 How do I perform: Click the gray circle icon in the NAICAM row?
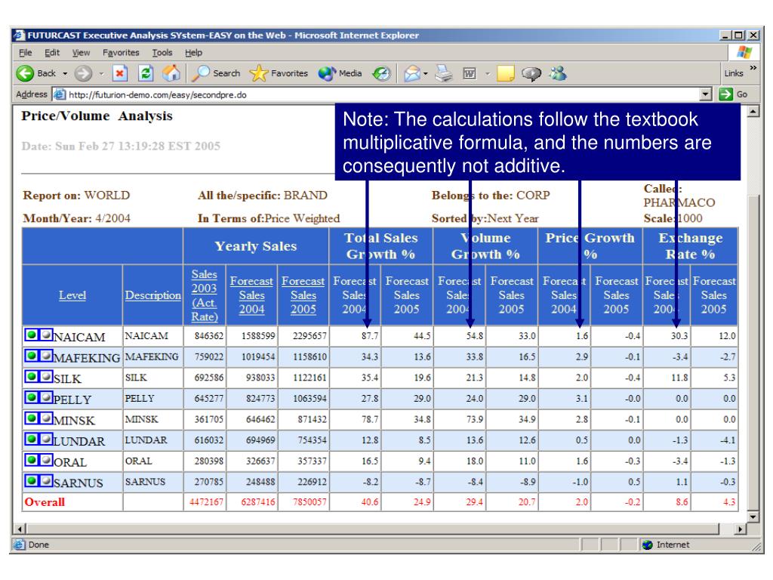pyautogui.click(x=46, y=335)
